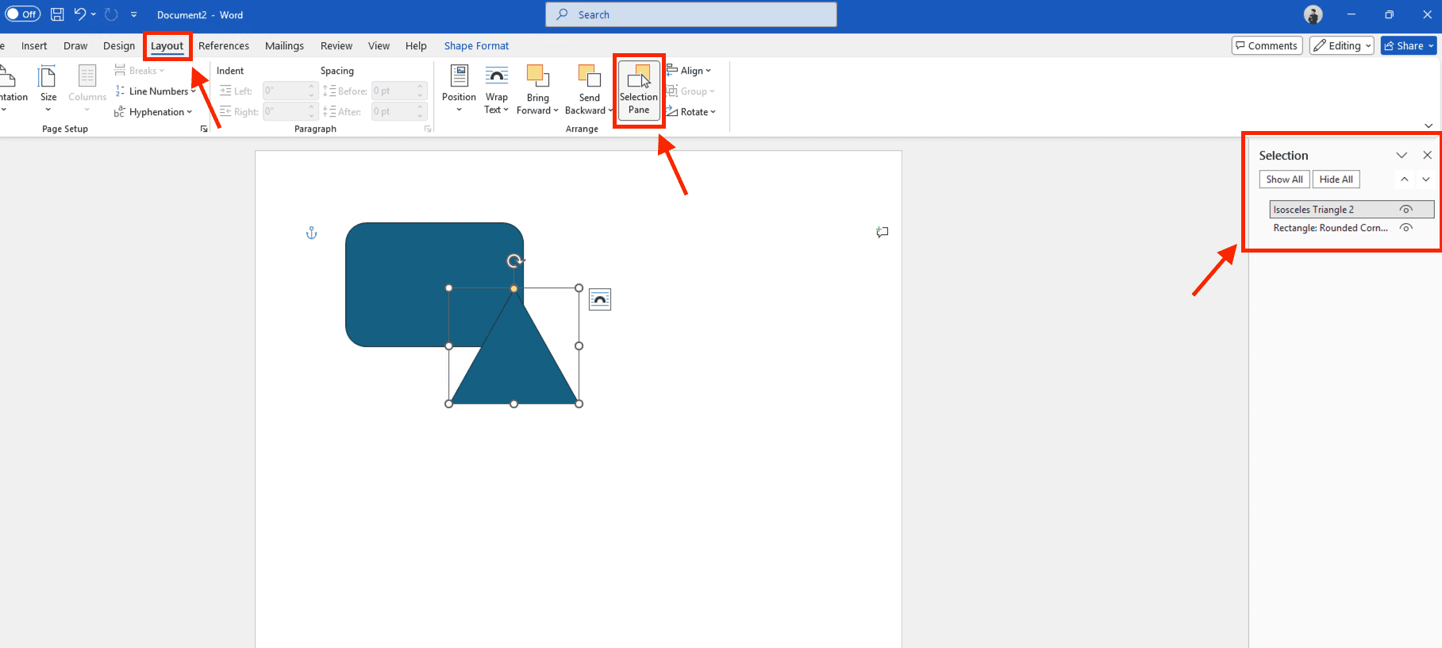The width and height of the screenshot is (1442, 648).
Task: Click the Save icon in title bar
Action: [57, 14]
